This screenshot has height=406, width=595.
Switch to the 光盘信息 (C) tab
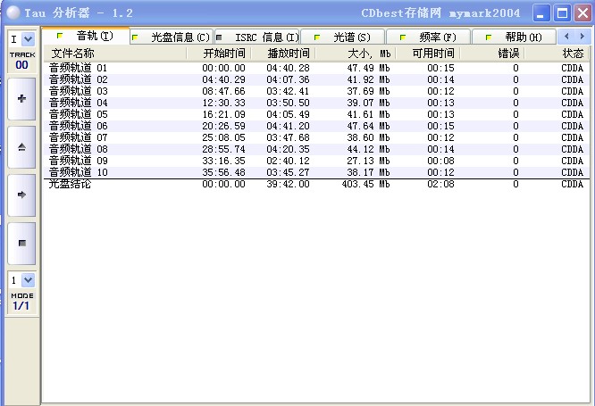(172, 37)
